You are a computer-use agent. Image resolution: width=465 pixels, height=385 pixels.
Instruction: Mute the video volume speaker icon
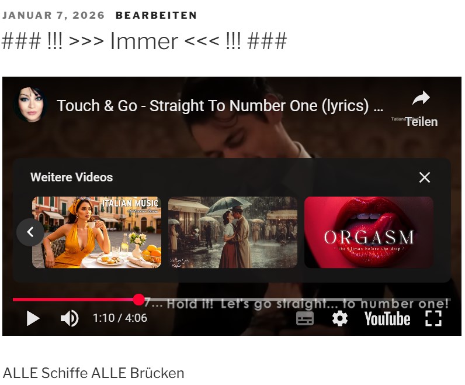pos(70,318)
